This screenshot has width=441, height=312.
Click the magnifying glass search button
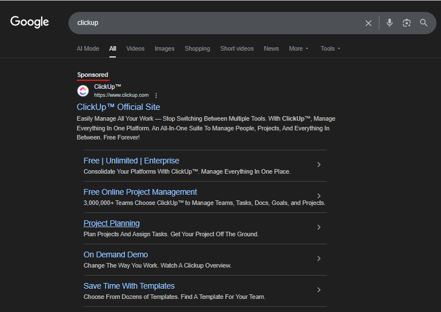pos(423,23)
